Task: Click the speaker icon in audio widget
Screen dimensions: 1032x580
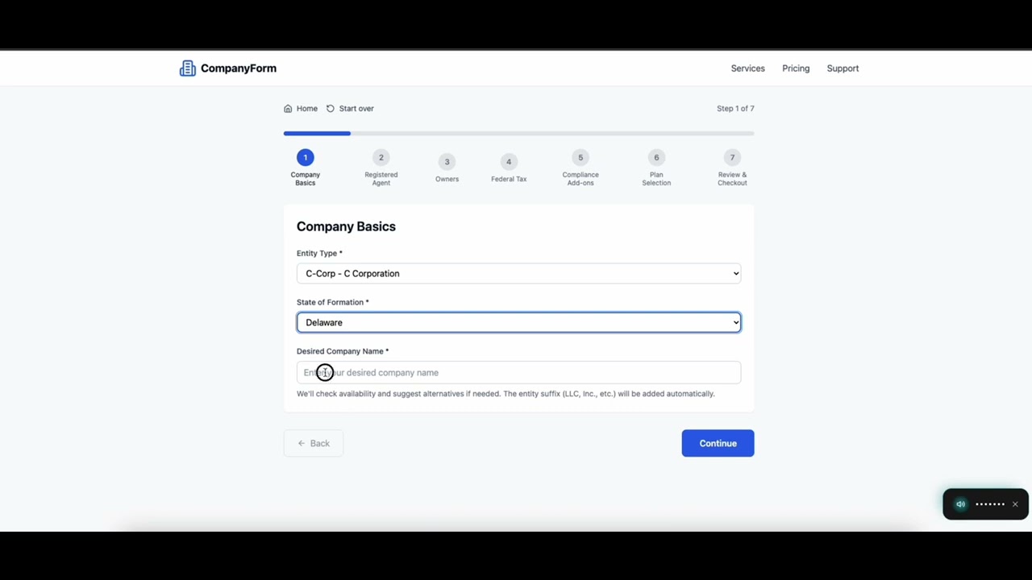Action: tap(960, 504)
